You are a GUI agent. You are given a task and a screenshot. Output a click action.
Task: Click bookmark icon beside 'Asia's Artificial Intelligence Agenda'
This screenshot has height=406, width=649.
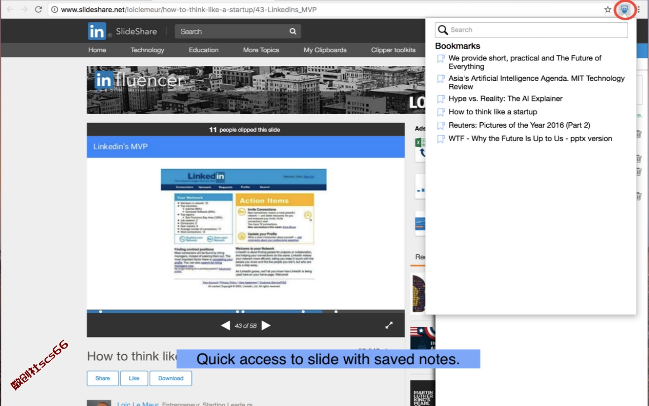441,79
